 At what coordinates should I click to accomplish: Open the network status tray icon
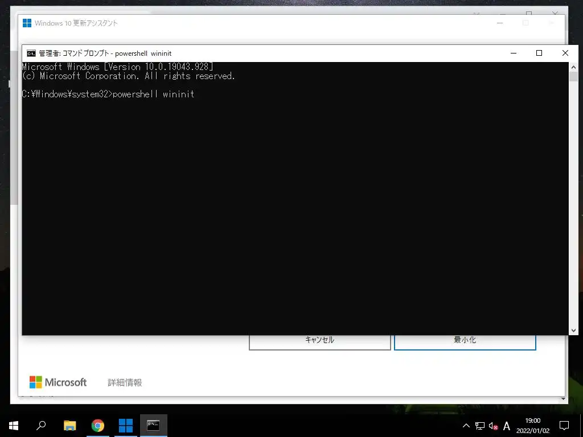[x=480, y=426]
